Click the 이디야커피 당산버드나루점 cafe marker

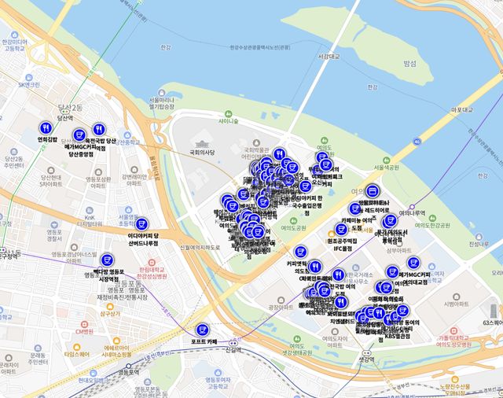141,223
